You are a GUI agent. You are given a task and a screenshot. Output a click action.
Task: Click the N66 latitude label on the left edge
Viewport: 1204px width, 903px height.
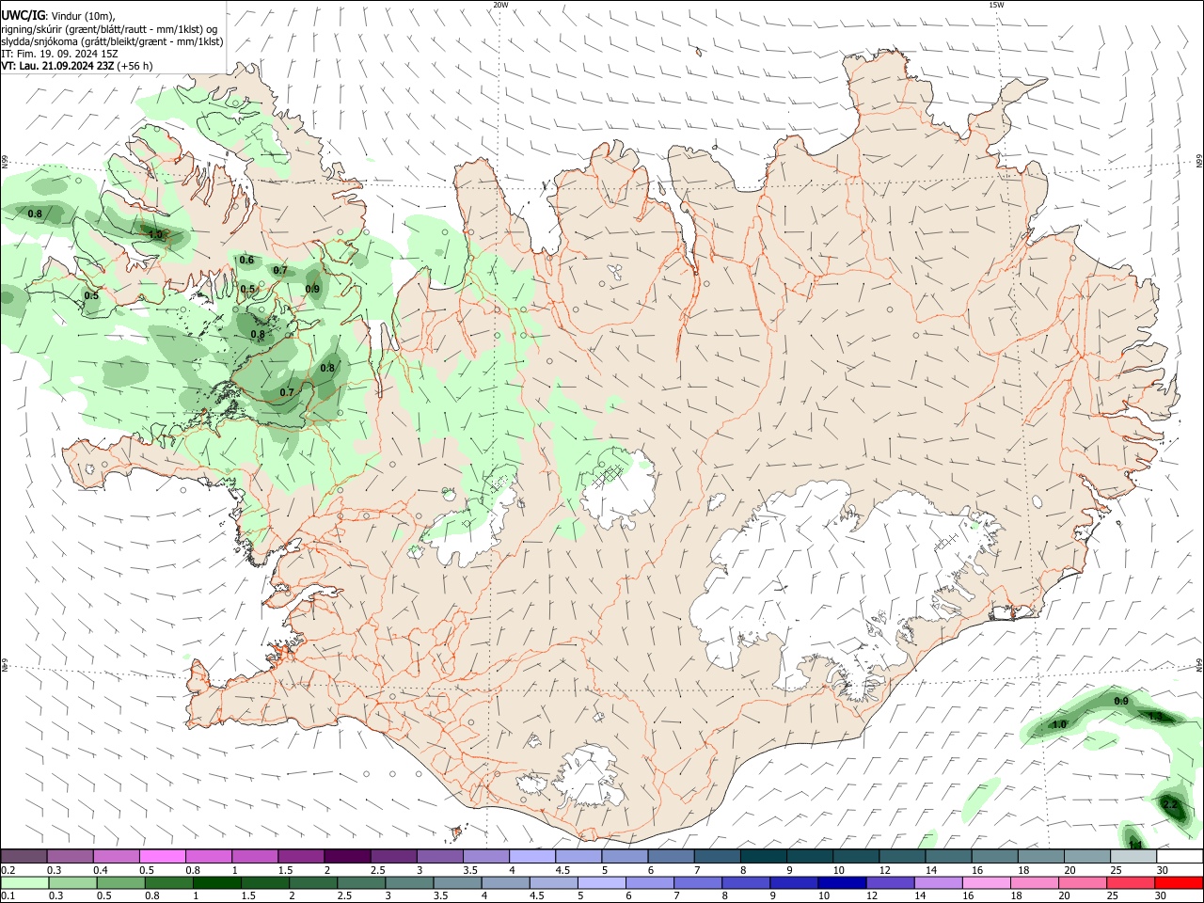pos(5,163)
